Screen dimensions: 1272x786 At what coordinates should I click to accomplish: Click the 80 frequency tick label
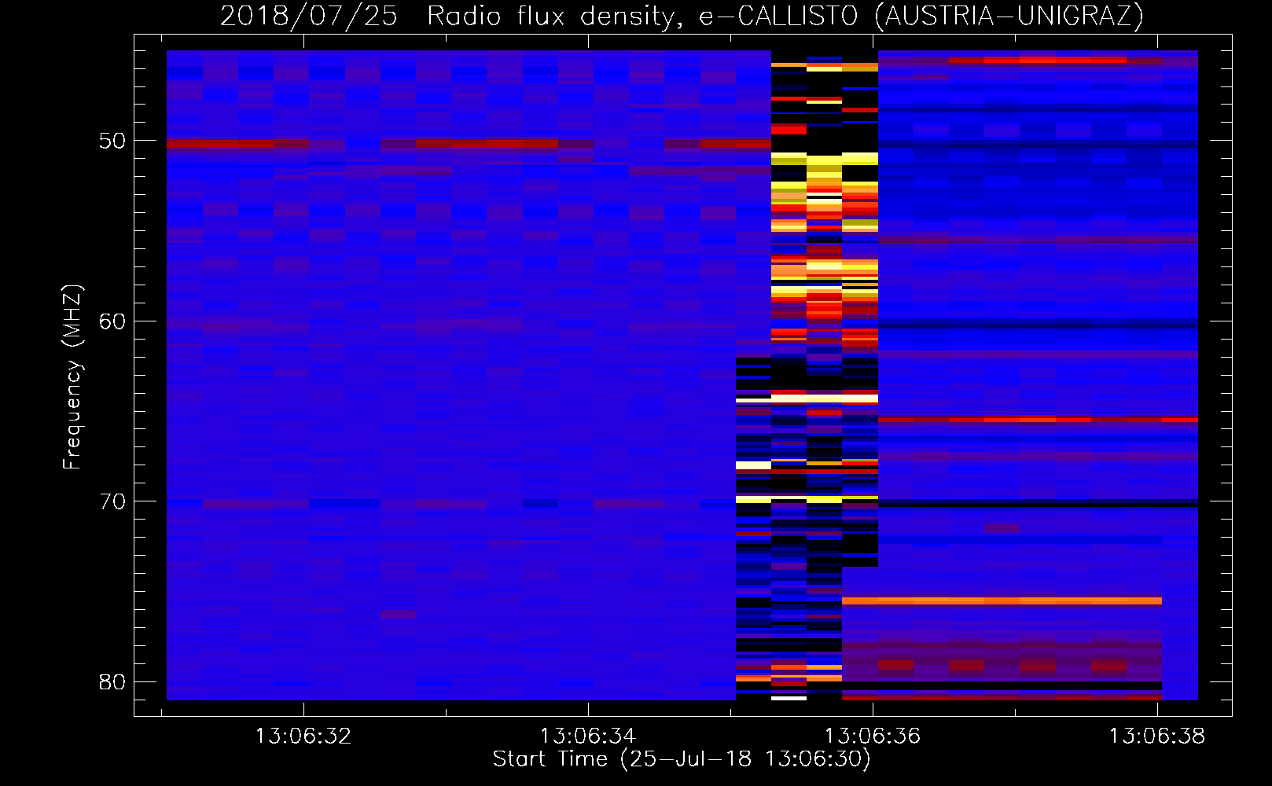point(112,681)
